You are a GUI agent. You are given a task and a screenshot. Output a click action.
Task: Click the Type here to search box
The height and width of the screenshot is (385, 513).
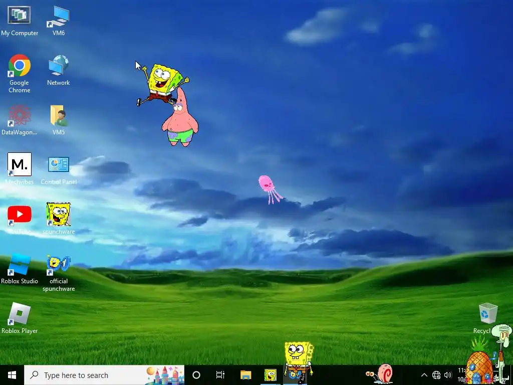[104, 375]
